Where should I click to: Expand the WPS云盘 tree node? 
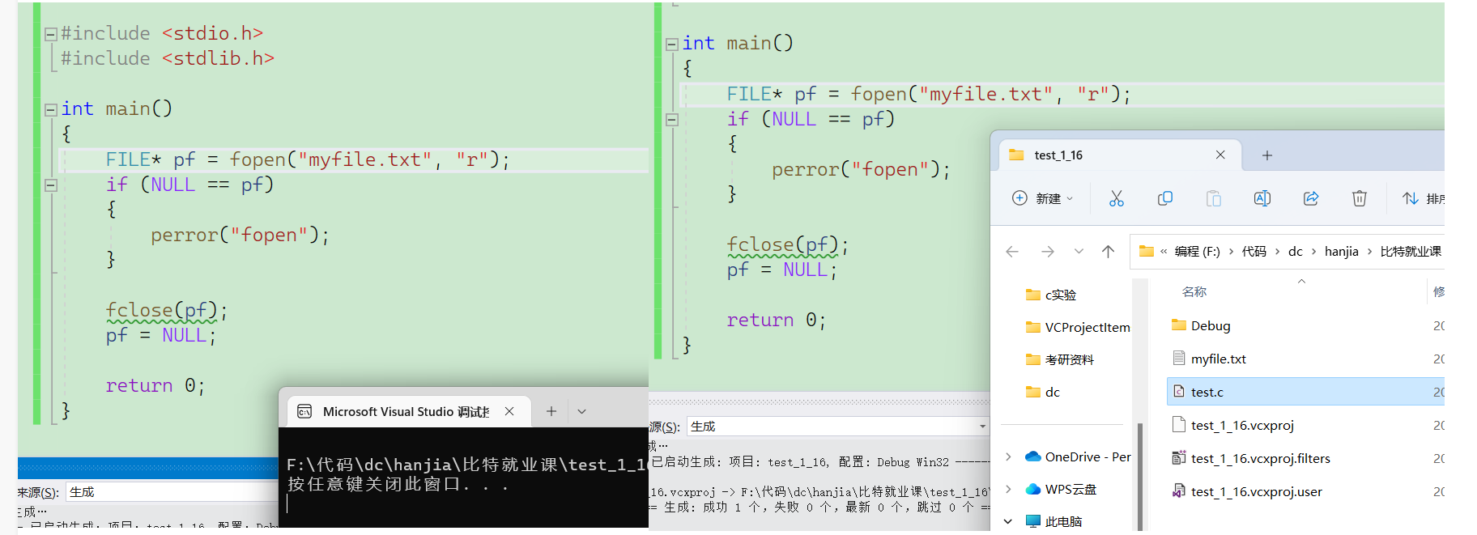(1008, 490)
